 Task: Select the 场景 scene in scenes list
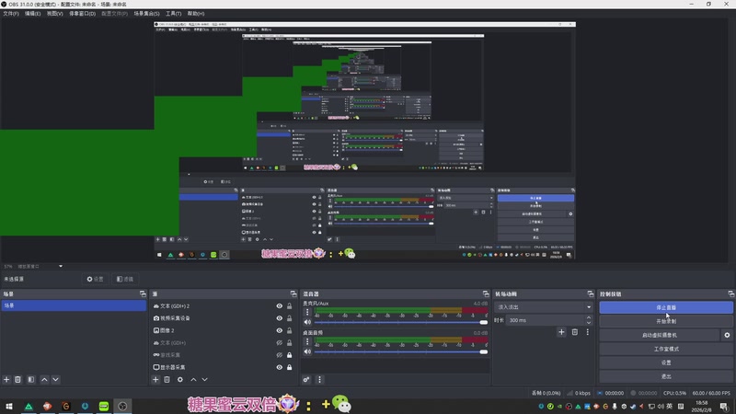coord(74,305)
